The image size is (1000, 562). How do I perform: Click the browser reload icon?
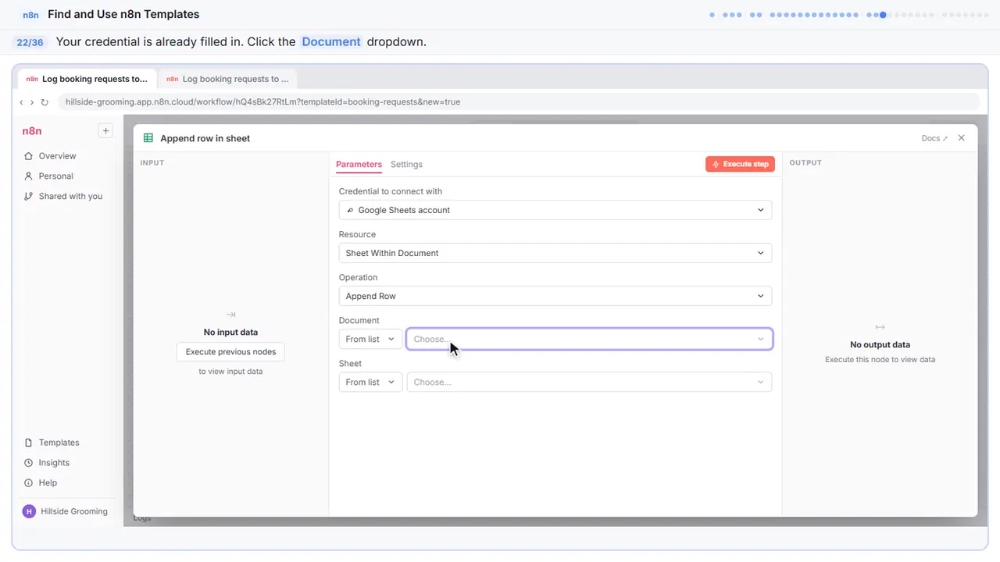coord(45,102)
